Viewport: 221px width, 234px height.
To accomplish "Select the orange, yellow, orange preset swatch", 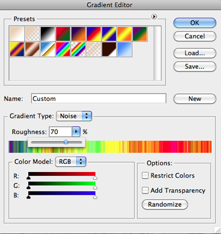I will [x=124, y=34].
